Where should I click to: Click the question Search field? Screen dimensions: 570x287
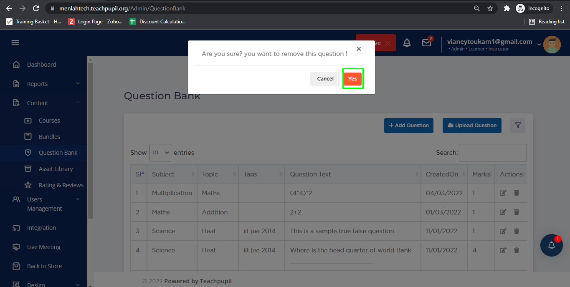pos(493,153)
